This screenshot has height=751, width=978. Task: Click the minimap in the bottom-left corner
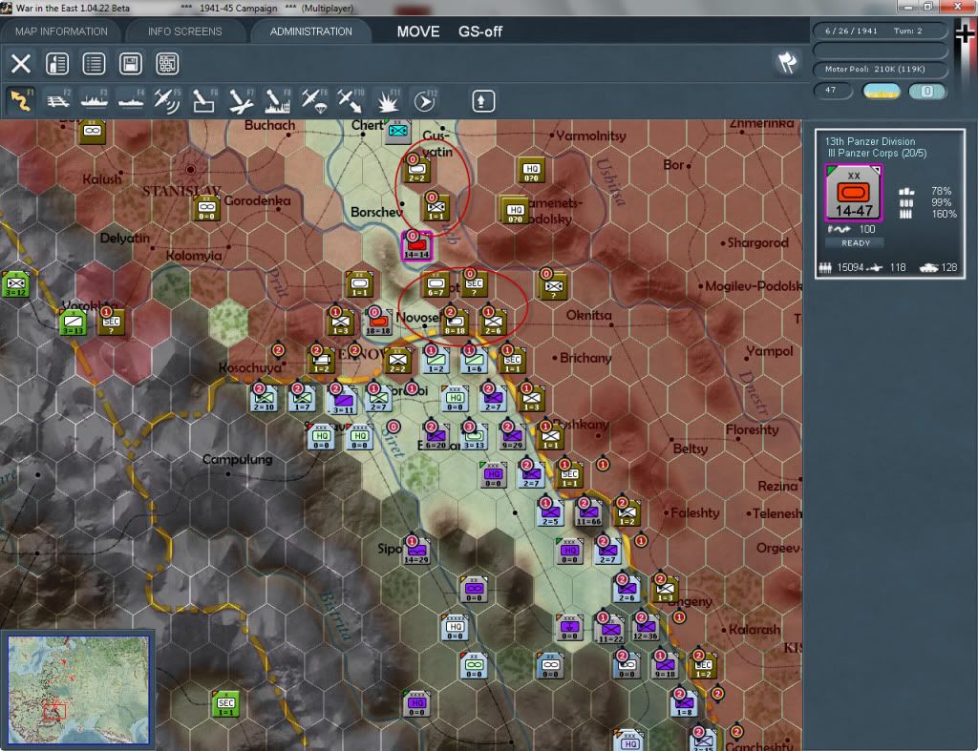[x=78, y=689]
